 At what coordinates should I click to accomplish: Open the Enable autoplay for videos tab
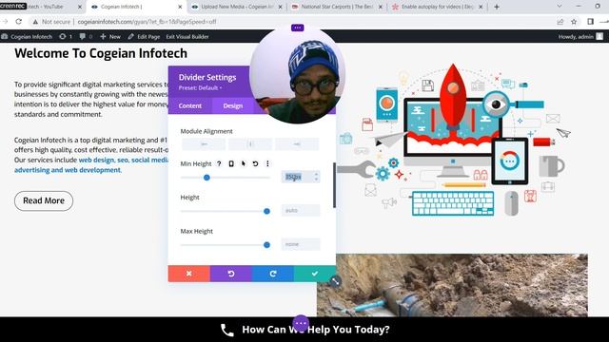click(x=438, y=7)
